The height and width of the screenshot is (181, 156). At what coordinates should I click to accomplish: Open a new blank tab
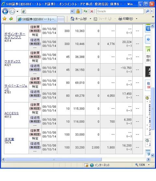pyautogui.click(x=61, y=19)
